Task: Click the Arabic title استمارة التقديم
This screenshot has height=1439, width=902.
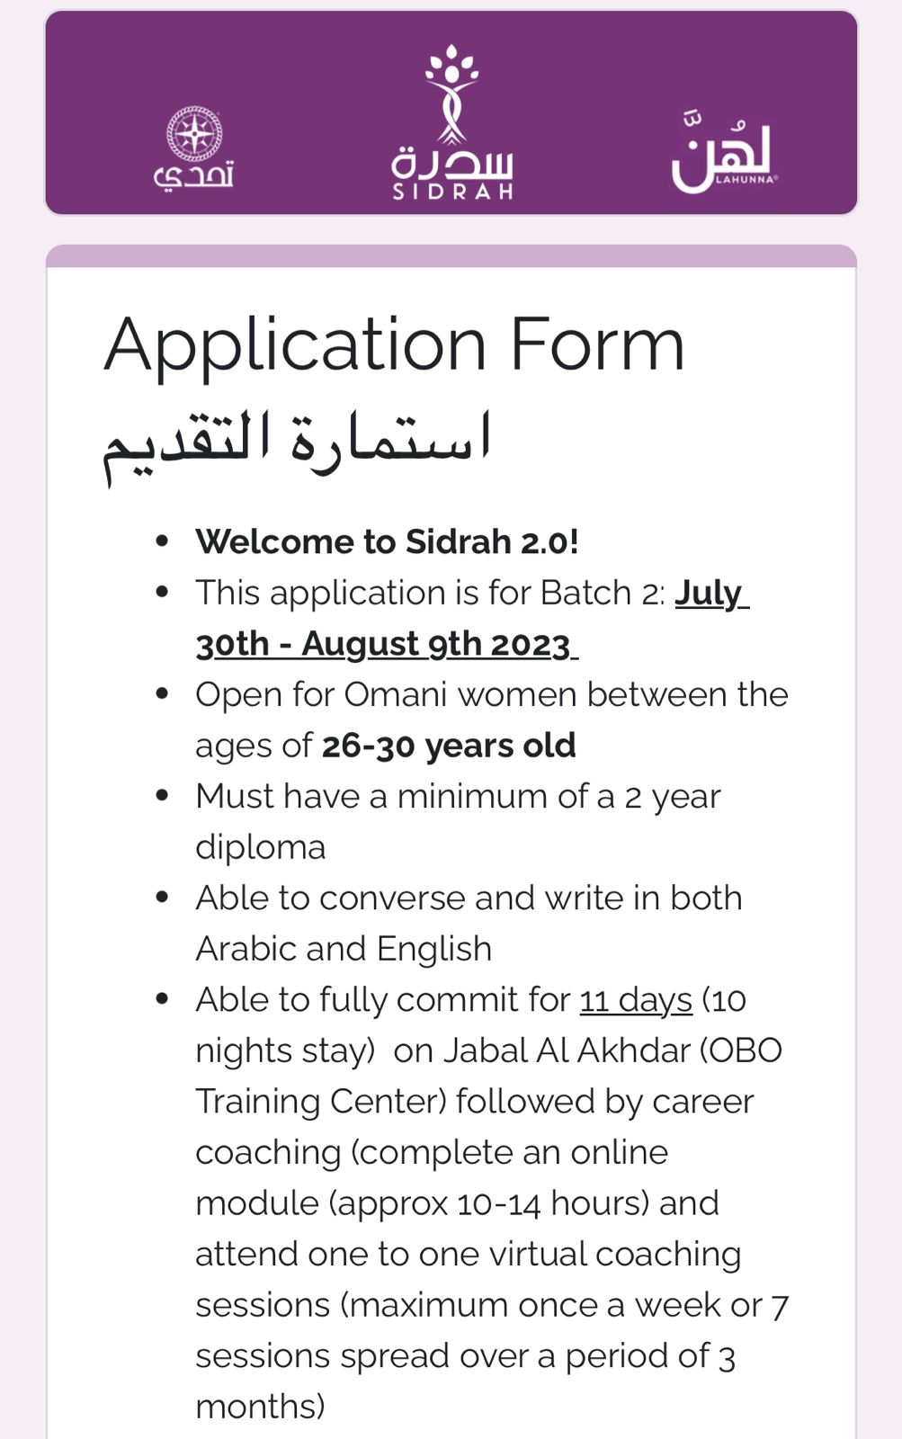Action: 297,442
